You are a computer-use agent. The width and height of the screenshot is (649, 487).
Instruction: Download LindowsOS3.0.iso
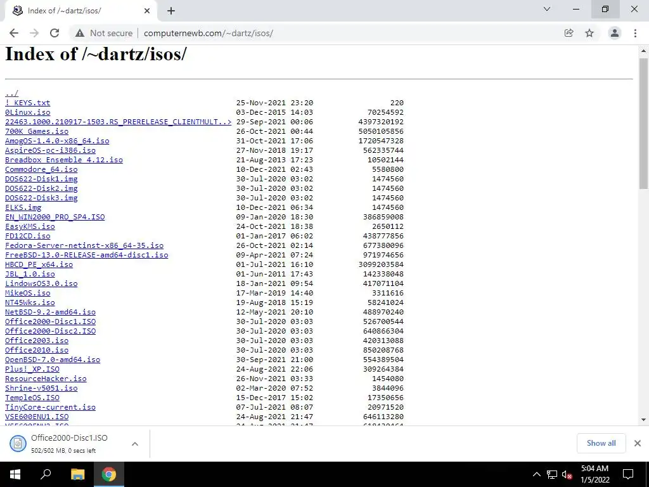point(41,283)
